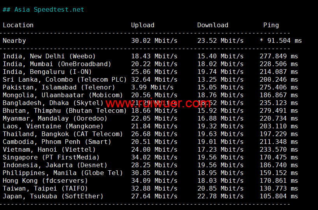Click the Nearby row label
Screen dimensions: 318x210
coord(14,40)
